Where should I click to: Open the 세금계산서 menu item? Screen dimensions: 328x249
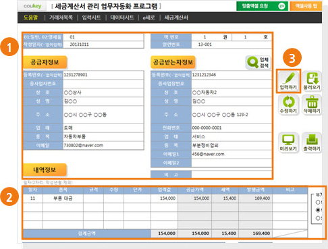176,18
